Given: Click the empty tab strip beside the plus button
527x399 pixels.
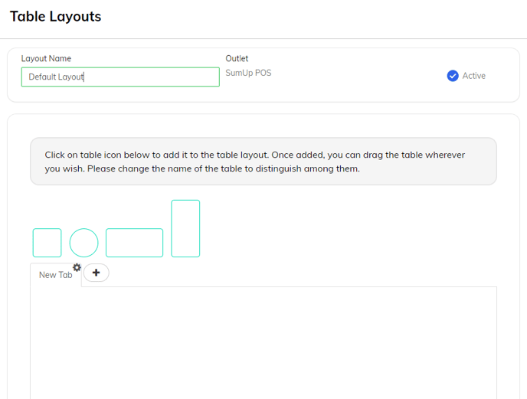Looking at the screenshot, I should point(303,274).
